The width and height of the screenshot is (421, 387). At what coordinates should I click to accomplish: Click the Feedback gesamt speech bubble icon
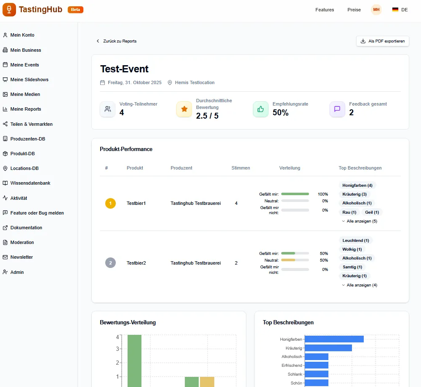[337, 109]
